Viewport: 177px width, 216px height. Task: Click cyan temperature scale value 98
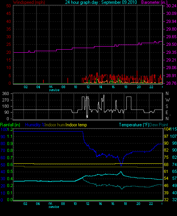[x=175, y=143]
